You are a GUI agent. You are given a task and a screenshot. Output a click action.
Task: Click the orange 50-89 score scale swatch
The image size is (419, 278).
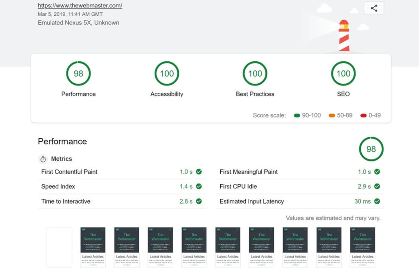332,115
